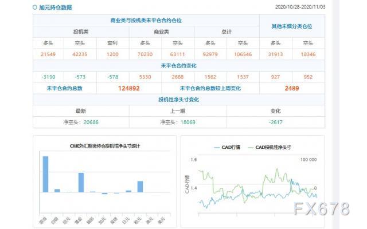Click the net position change -2617
This screenshot has height=229, width=367.
coord(275,122)
